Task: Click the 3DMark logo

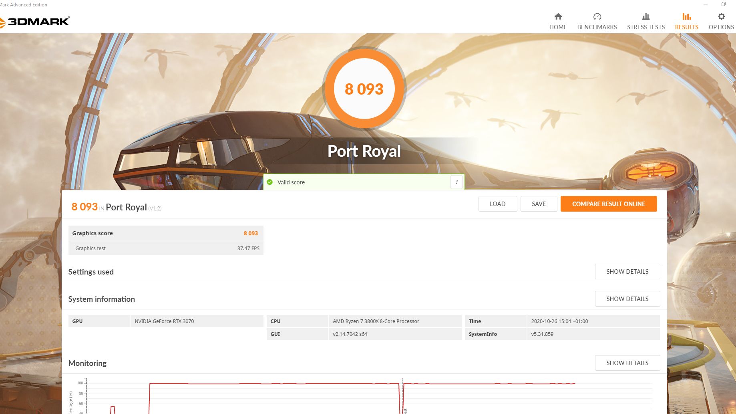Action: (35, 21)
